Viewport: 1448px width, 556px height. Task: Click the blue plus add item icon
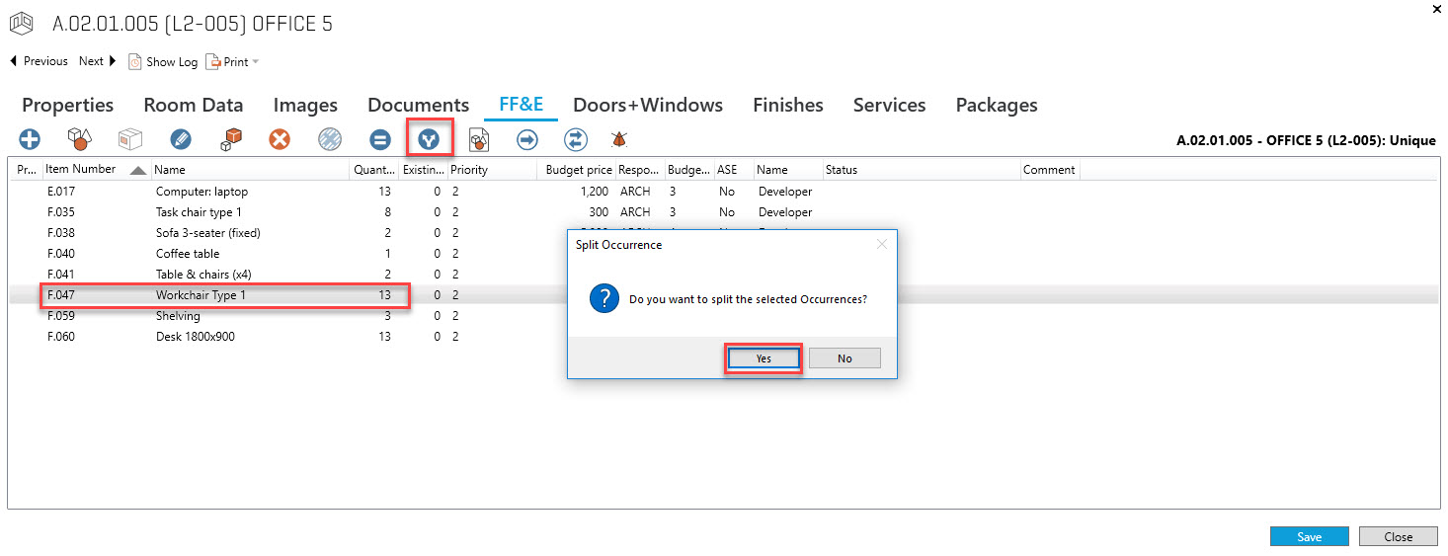coord(31,139)
